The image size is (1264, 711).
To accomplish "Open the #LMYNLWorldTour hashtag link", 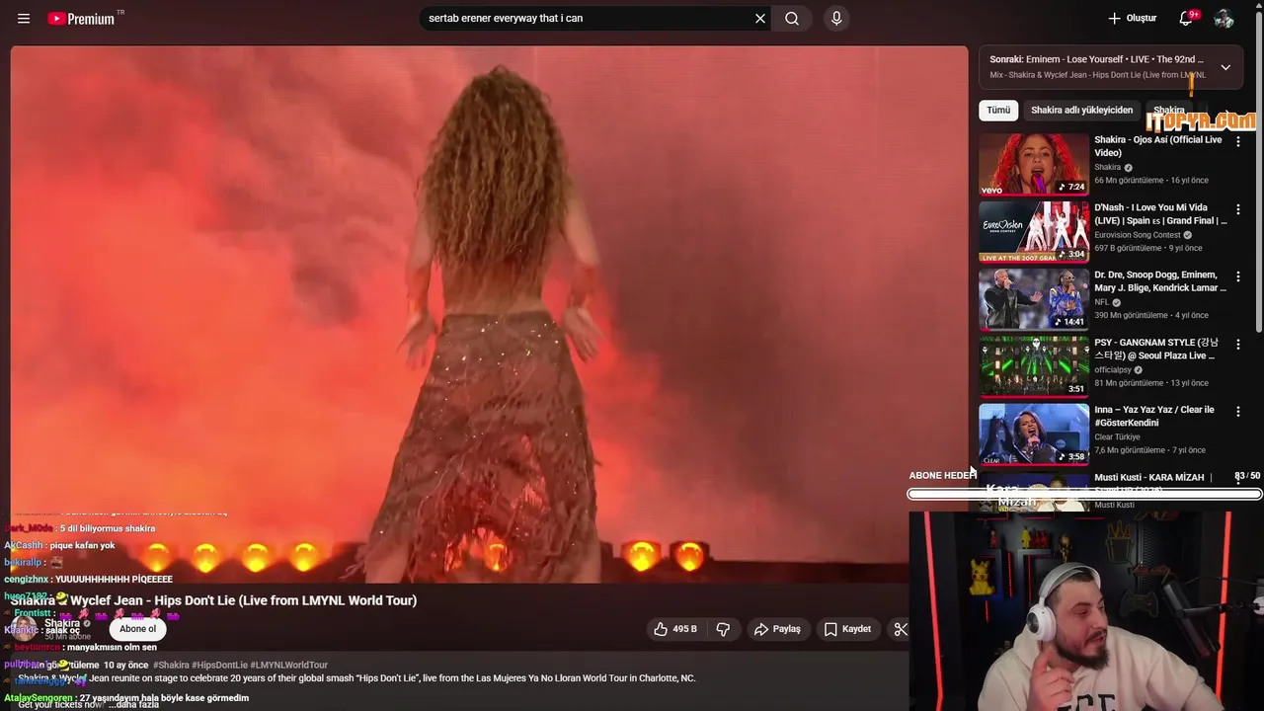I will pyautogui.click(x=288, y=666).
